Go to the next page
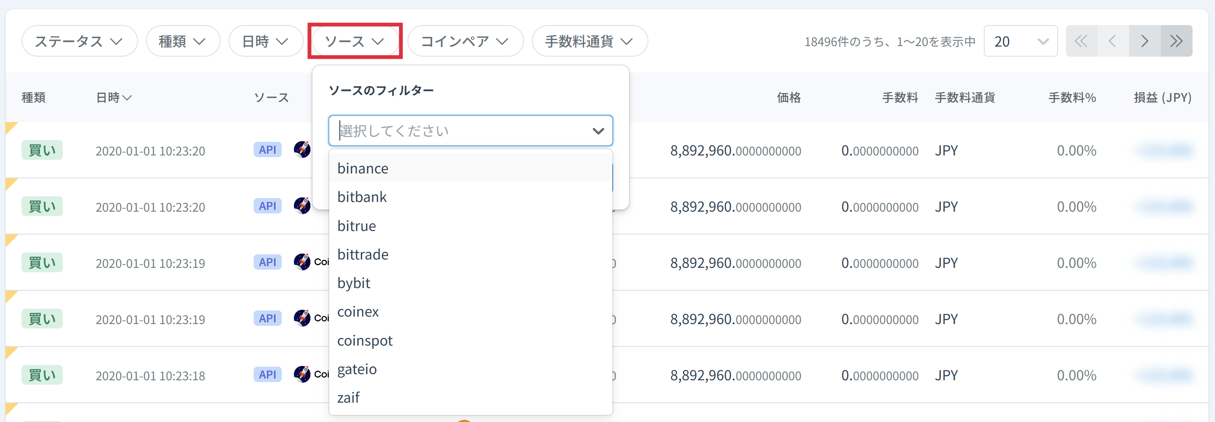The width and height of the screenshot is (1215, 422). 1145,41
